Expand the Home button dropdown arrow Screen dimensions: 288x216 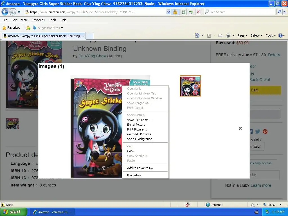click(202, 35)
